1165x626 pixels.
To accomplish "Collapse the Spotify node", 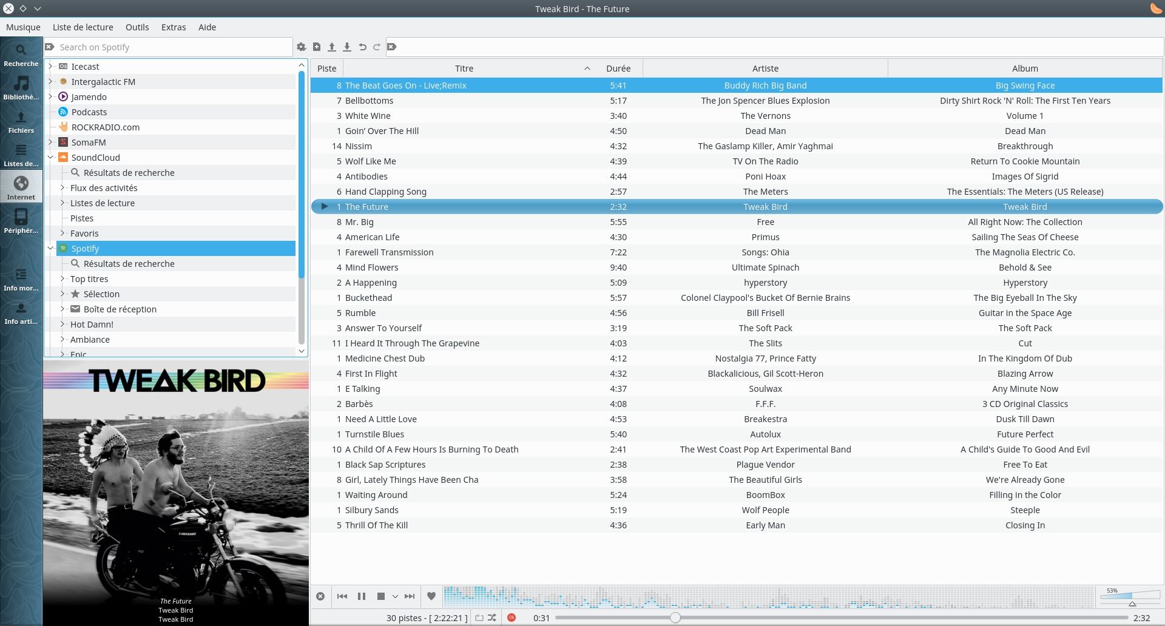I will tap(51, 248).
